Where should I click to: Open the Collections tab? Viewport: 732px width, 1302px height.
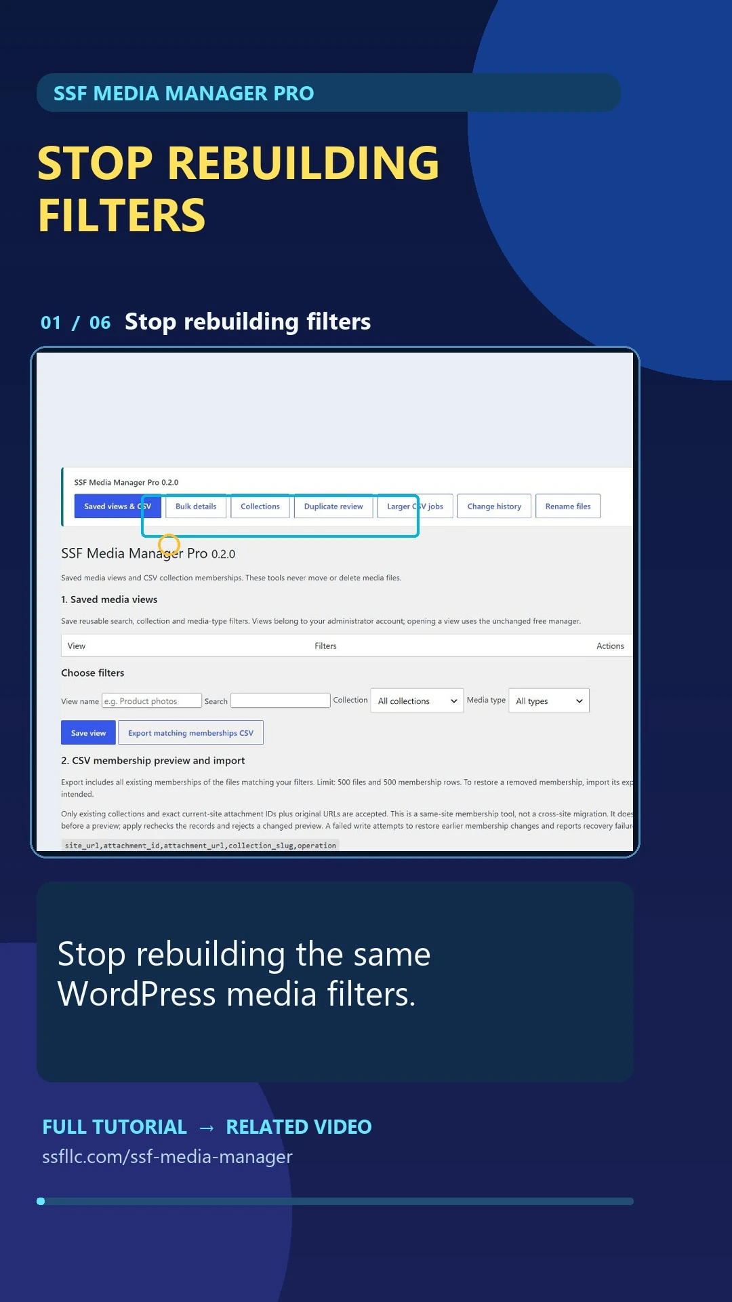260,506
